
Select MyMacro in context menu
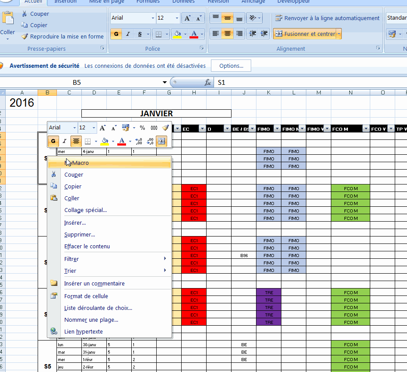coord(109,163)
